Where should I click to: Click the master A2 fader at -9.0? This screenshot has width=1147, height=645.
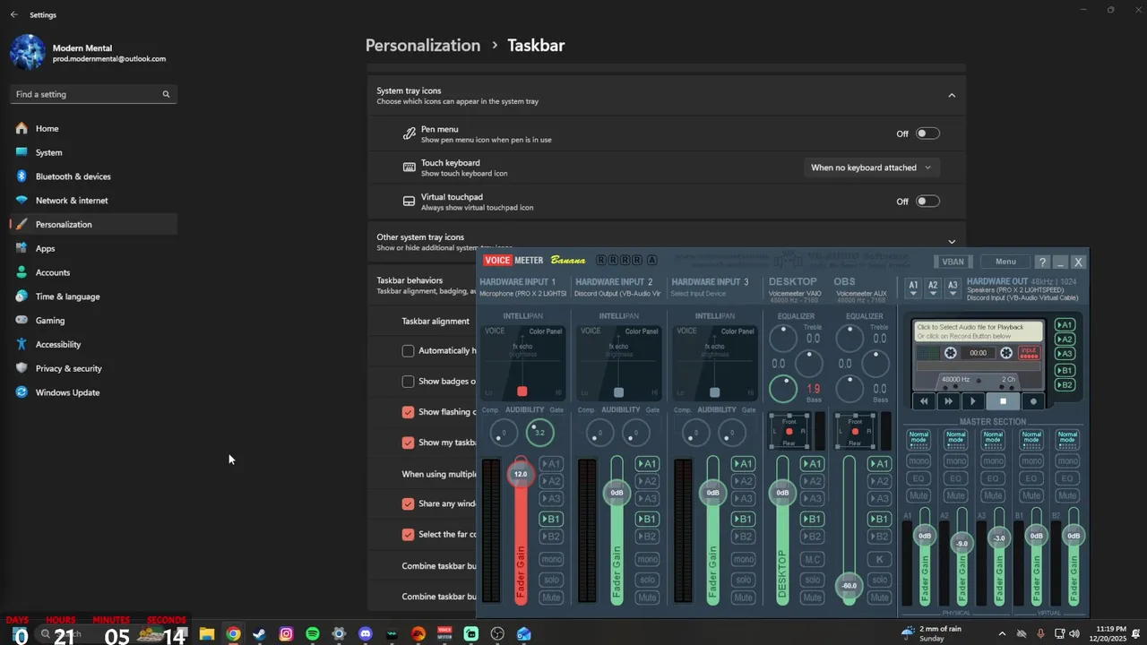point(962,543)
